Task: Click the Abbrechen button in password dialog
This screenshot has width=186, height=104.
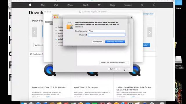Action: point(97,42)
